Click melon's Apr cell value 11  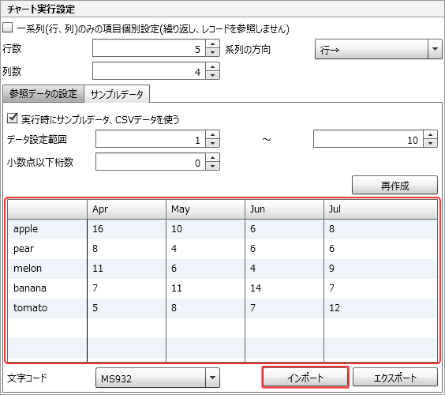(x=126, y=269)
